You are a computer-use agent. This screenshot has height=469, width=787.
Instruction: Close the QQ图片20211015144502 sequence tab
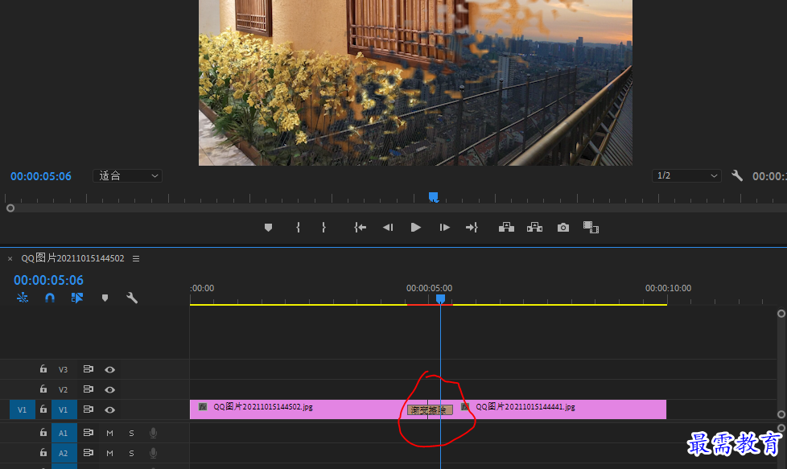click(10, 259)
